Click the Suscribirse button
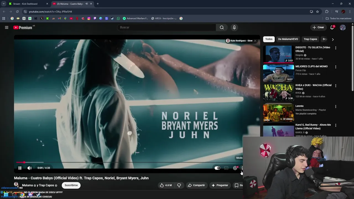 (71, 185)
